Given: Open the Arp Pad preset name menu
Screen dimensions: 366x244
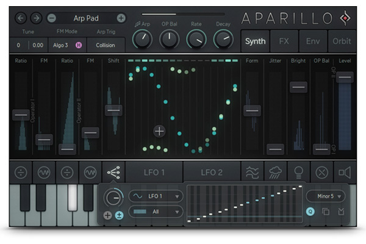Looking at the screenshot, I should point(86,18).
